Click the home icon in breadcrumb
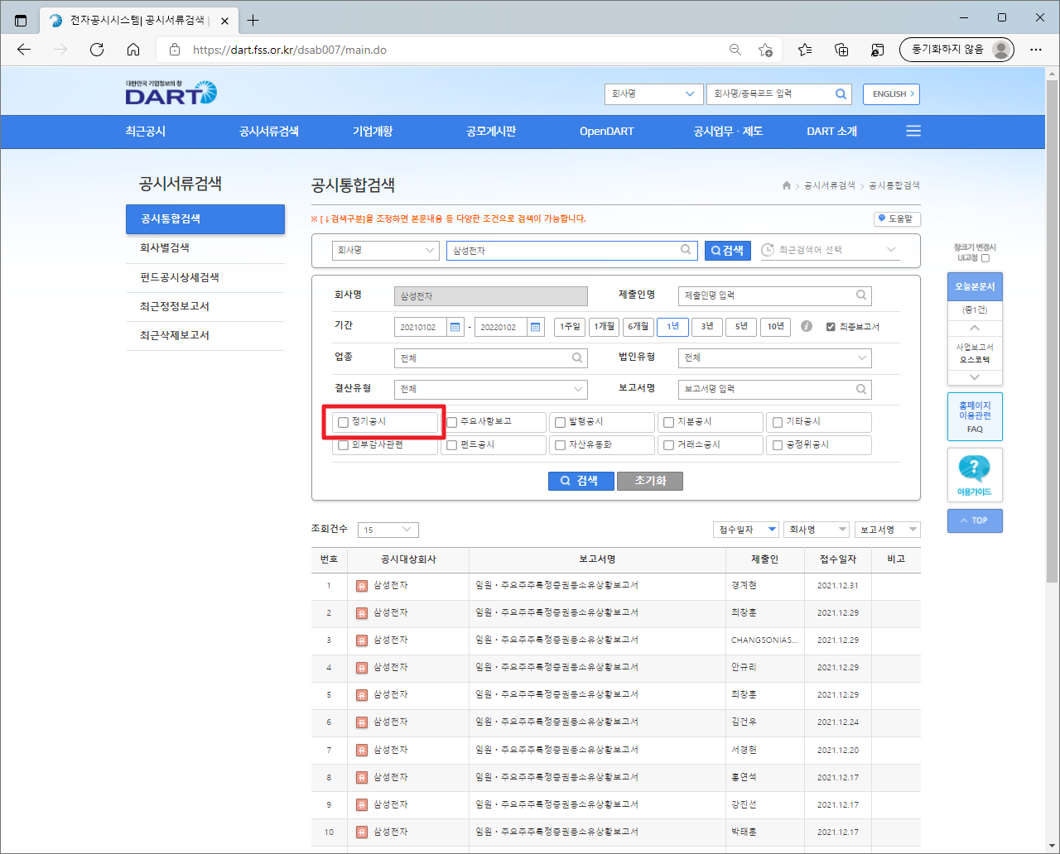 pos(786,185)
